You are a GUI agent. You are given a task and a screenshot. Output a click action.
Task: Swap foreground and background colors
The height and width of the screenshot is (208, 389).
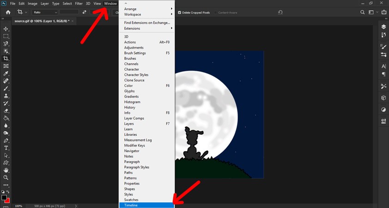(8, 192)
